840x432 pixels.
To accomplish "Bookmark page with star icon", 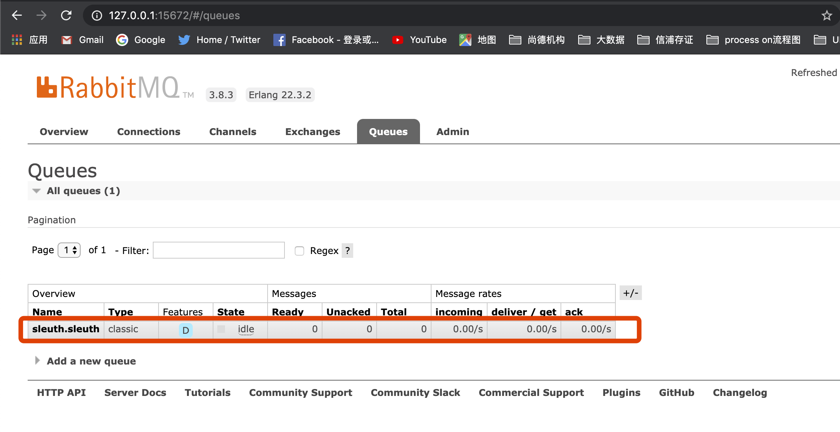I will (x=827, y=15).
